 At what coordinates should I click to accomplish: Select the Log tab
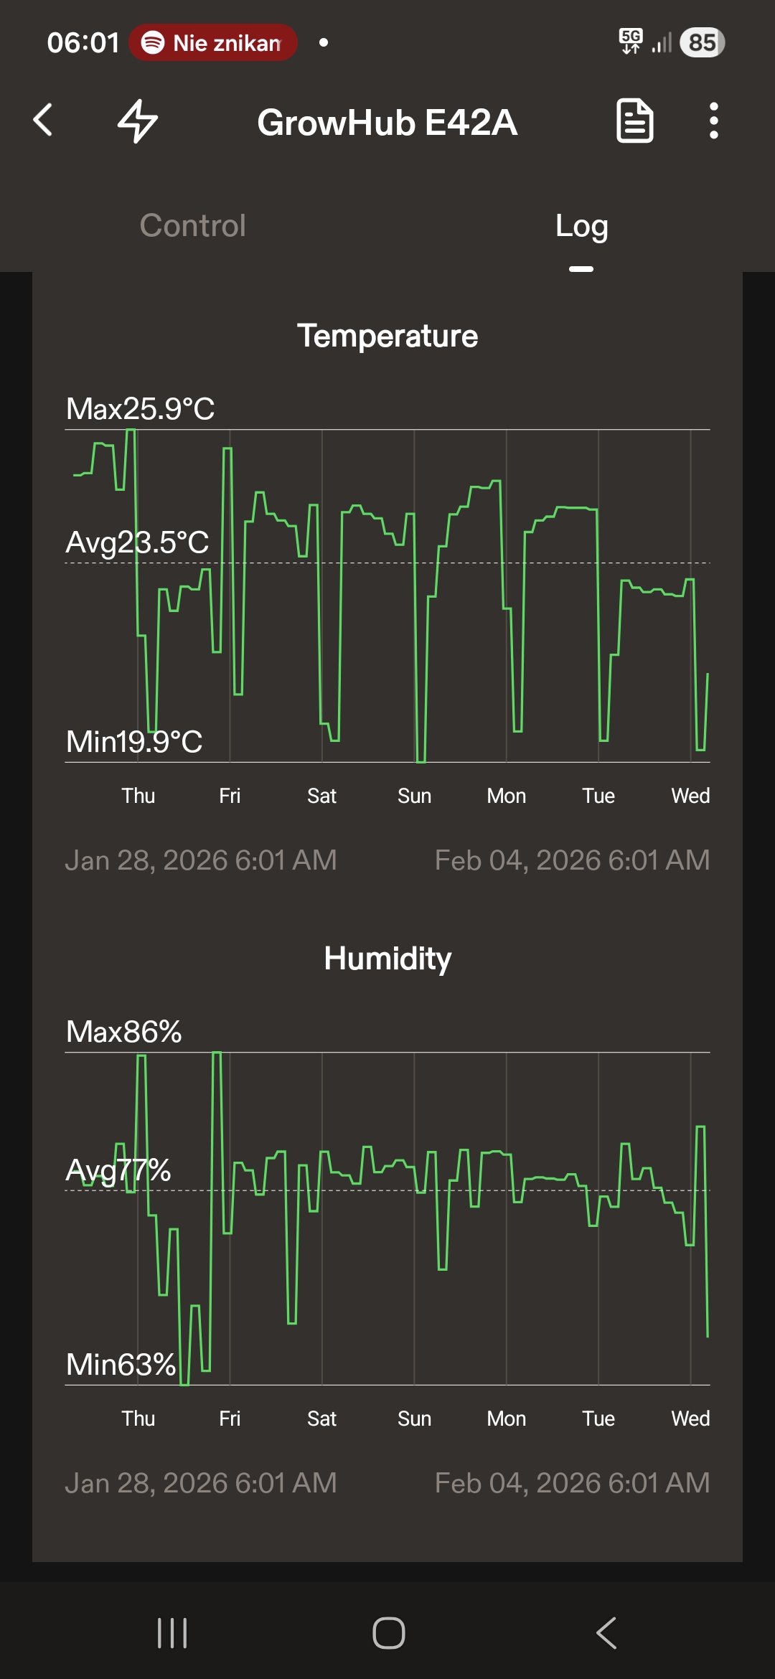(581, 227)
